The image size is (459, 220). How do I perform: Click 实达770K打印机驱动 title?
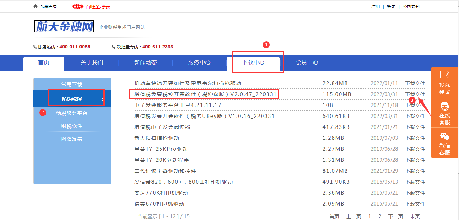[x=161, y=193]
